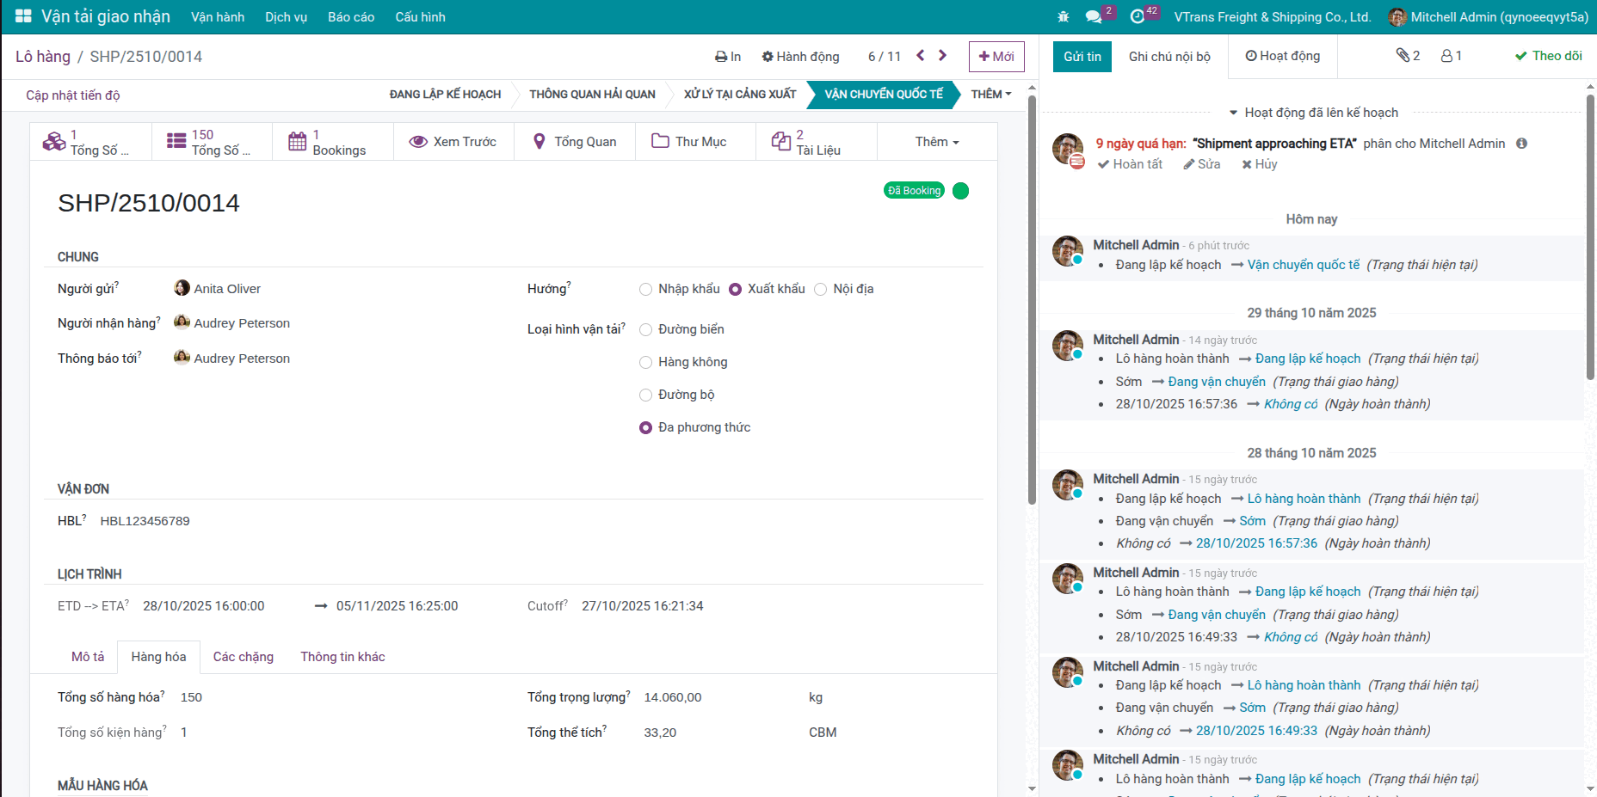Go to previous record arrow
The width and height of the screenshot is (1597, 797).
(x=921, y=56)
